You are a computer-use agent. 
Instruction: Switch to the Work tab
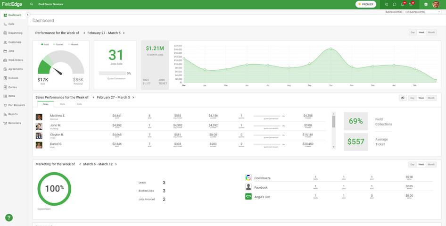click(x=62, y=104)
